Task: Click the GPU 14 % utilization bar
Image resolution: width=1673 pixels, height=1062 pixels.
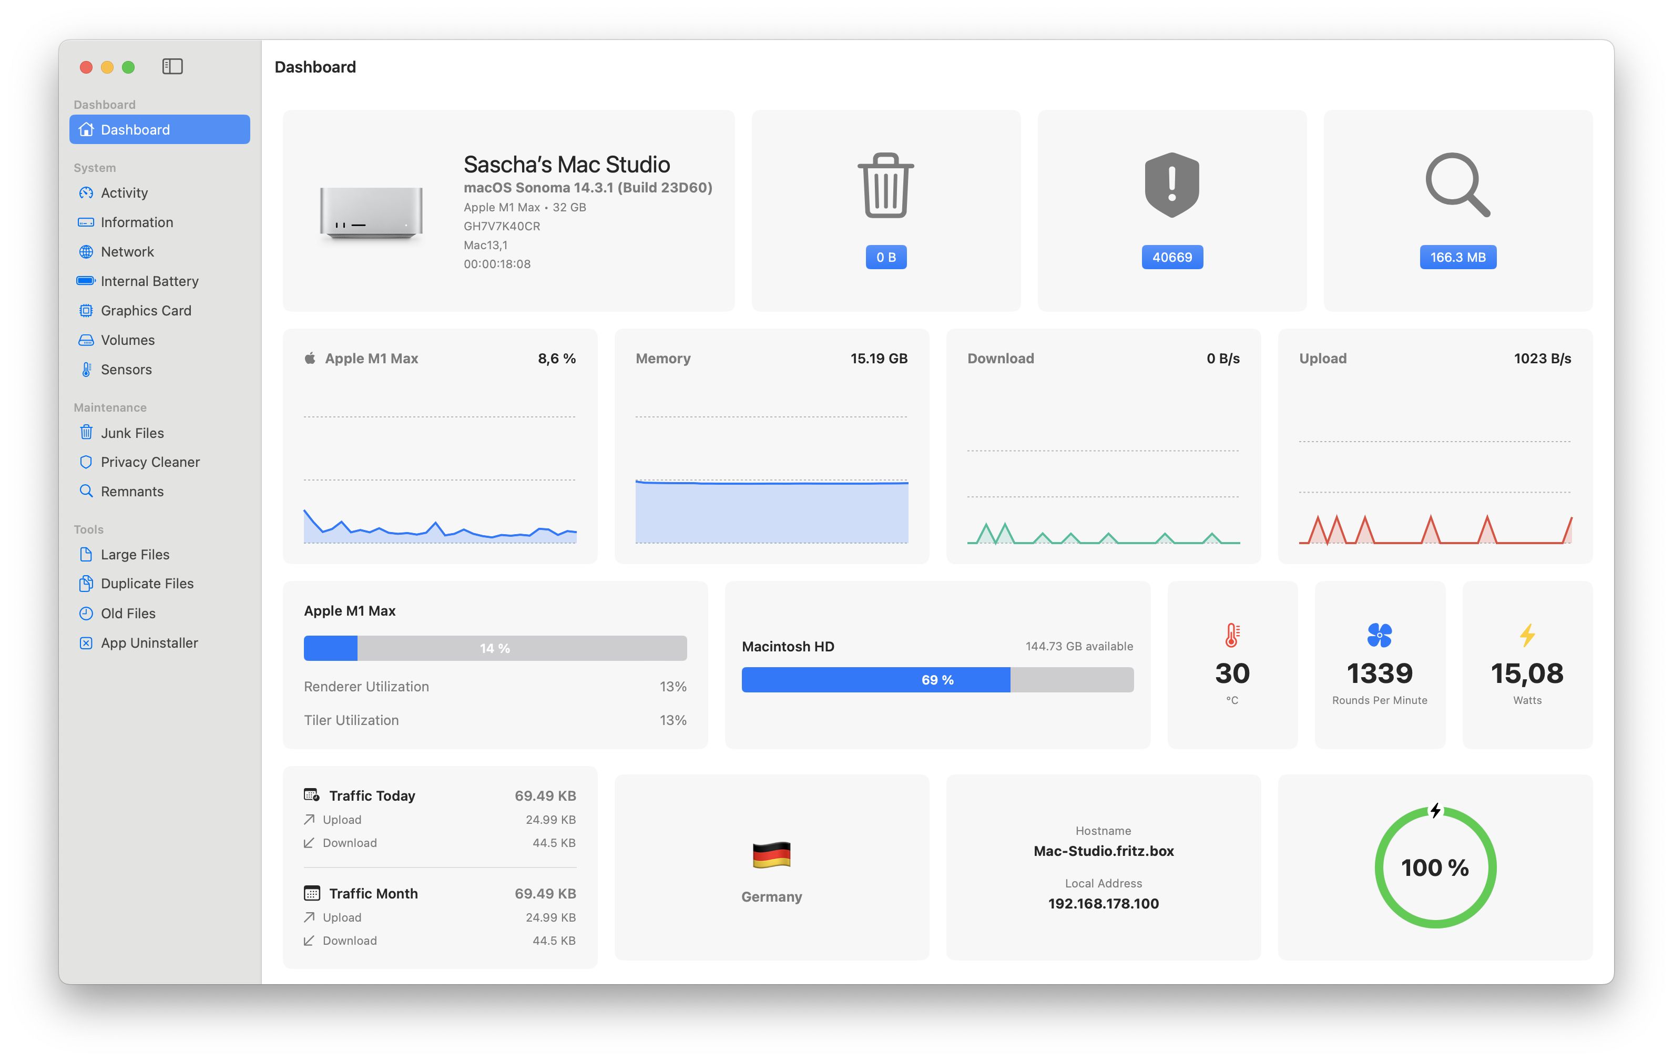Action: click(495, 648)
